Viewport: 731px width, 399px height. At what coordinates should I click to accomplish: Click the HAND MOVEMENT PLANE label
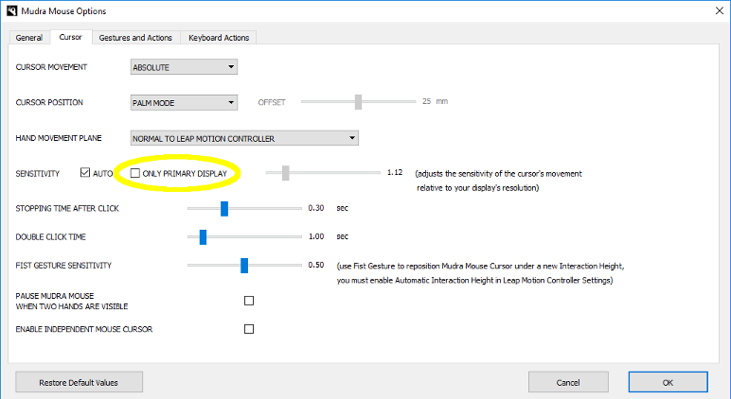click(x=59, y=138)
